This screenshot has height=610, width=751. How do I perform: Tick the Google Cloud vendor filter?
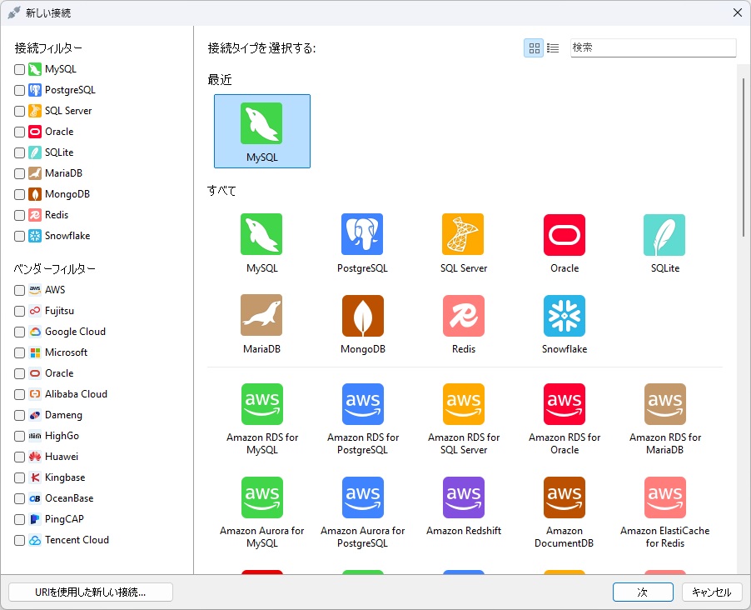click(20, 332)
